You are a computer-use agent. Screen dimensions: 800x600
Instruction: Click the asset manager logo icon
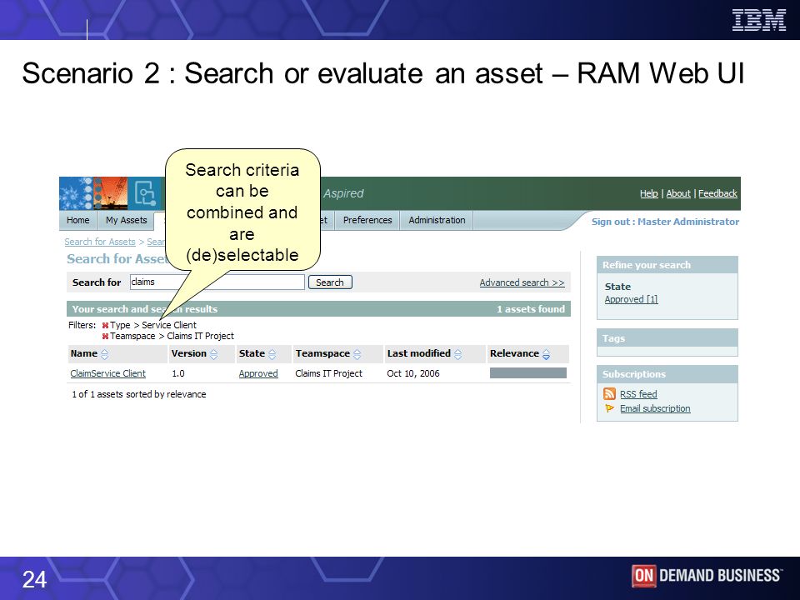tap(145, 193)
